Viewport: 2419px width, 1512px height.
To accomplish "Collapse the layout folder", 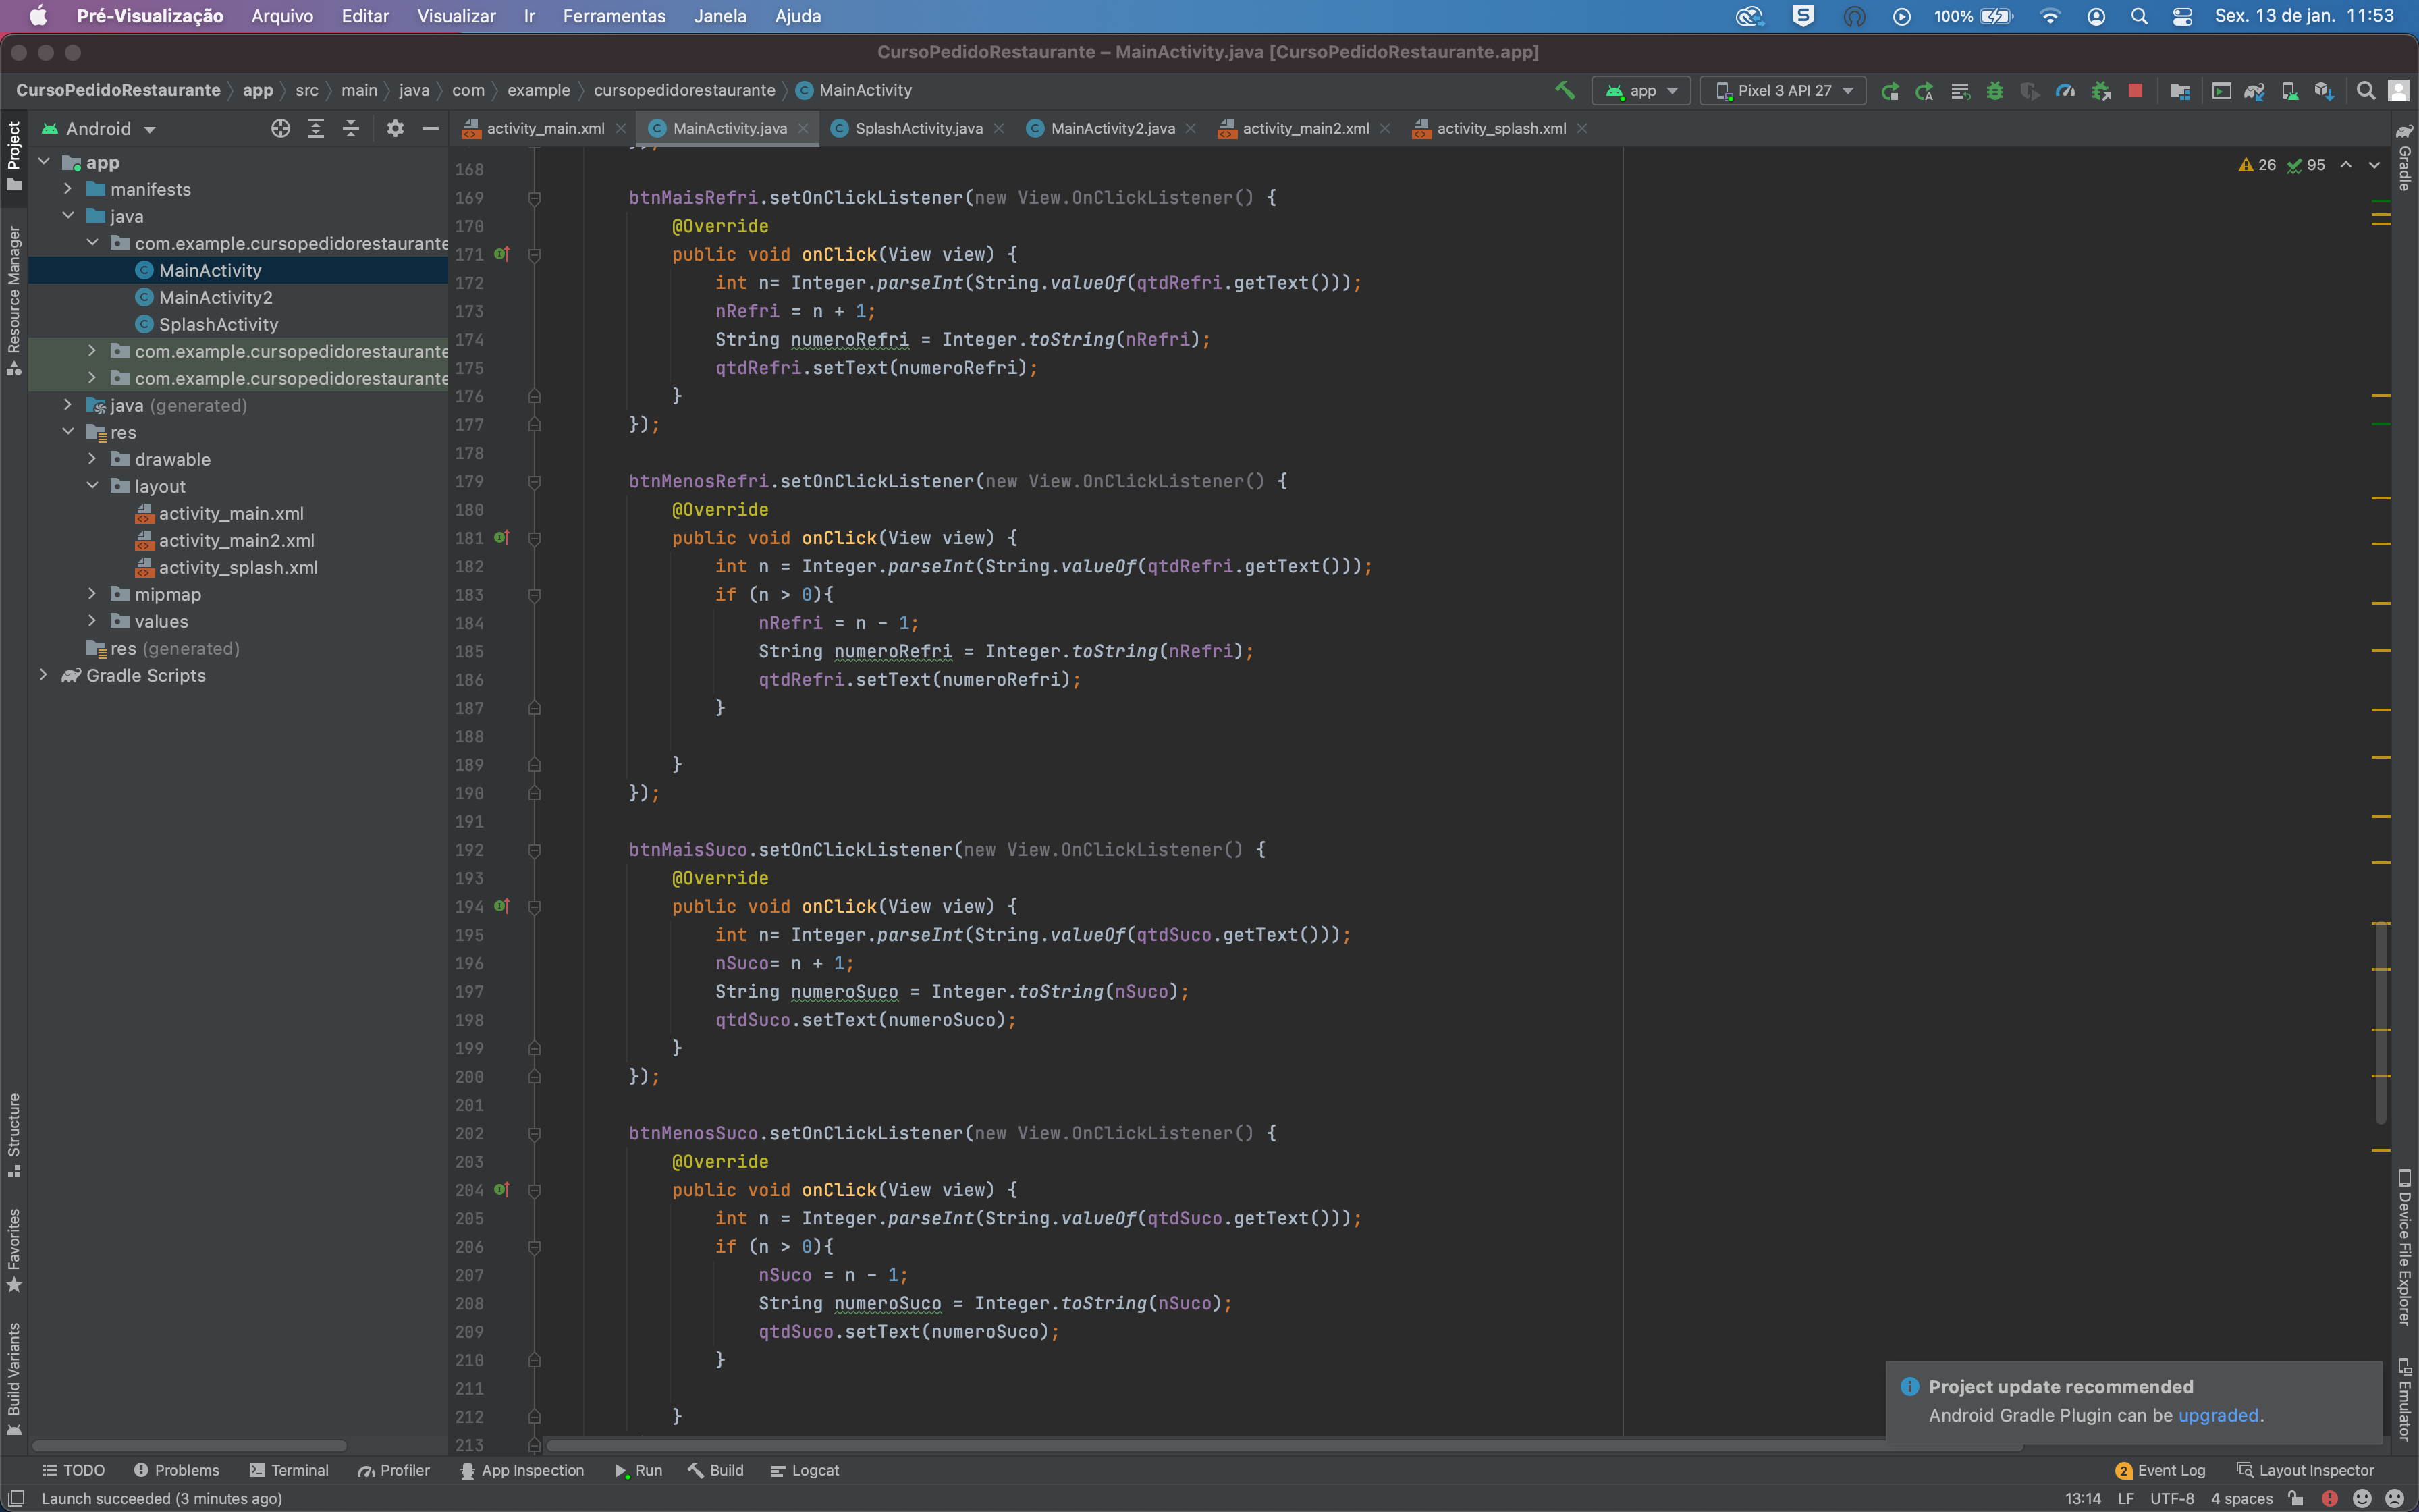I will [x=92, y=486].
